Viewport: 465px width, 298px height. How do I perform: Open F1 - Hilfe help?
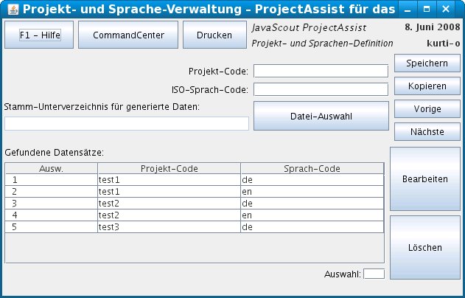[38, 35]
